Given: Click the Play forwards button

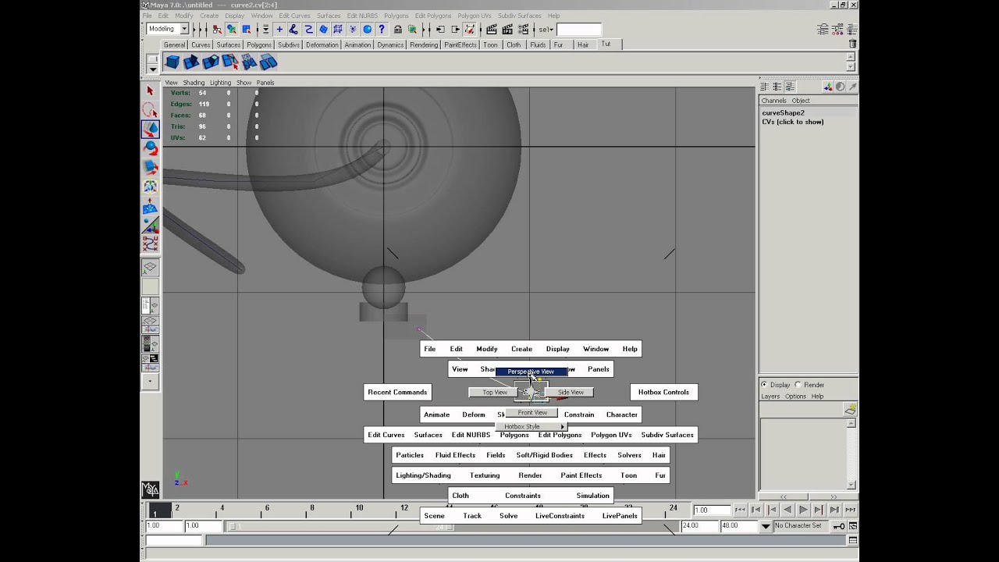Looking at the screenshot, I should [x=803, y=510].
